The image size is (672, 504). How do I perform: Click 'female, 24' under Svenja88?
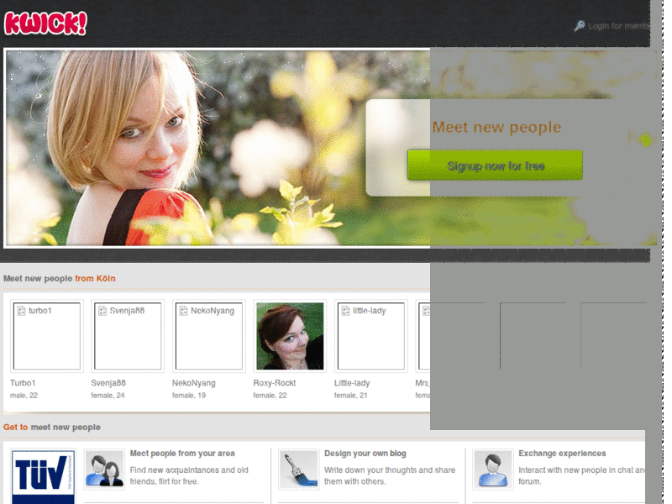108,396
